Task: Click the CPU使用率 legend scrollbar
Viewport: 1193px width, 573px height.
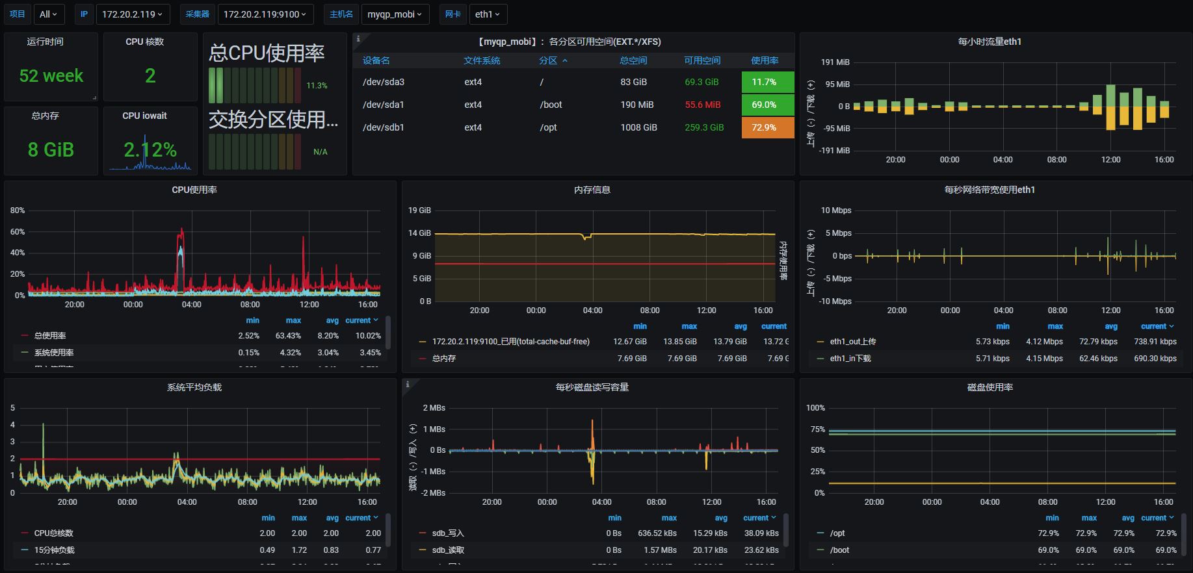Action: pyautogui.click(x=388, y=333)
